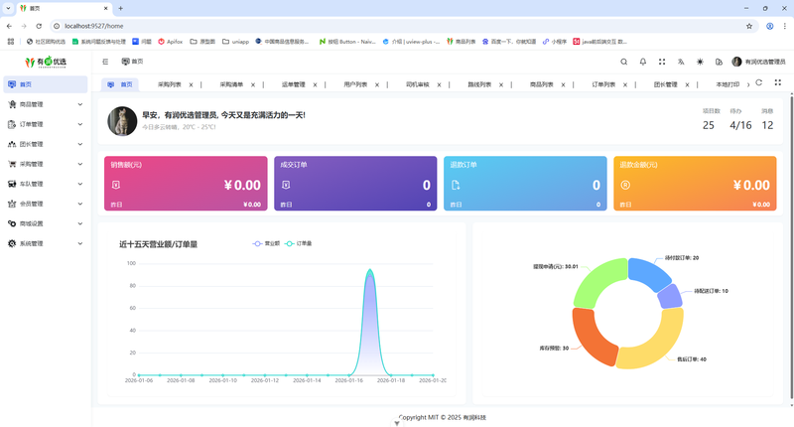Image resolution: width=794 pixels, height=427 pixels.
Task: Click the language translation icon
Action: pos(681,62)
